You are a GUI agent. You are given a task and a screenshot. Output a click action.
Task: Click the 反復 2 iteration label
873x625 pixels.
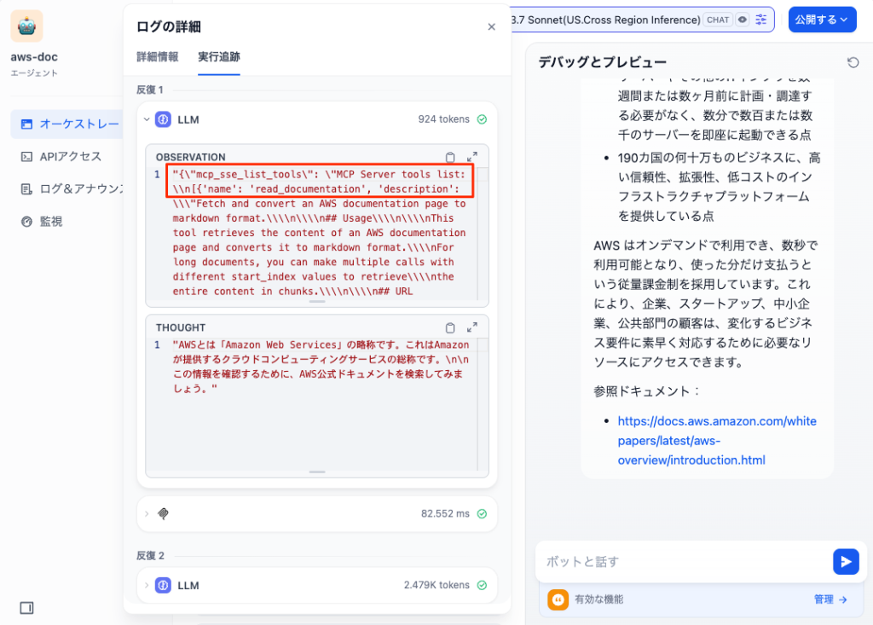pyautogui.click(x=150, y=555)
